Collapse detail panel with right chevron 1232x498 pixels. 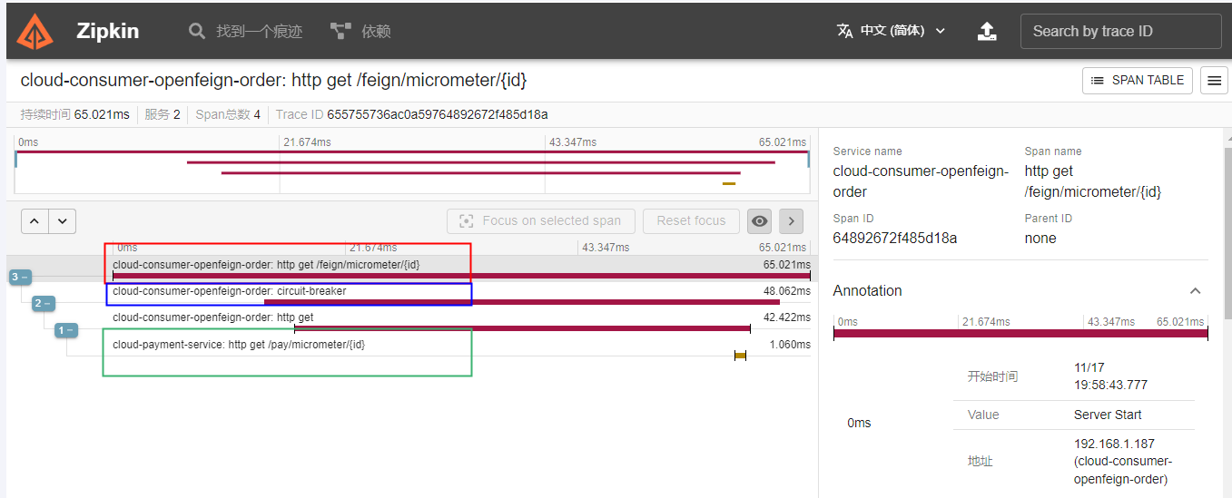click(791, 220)
